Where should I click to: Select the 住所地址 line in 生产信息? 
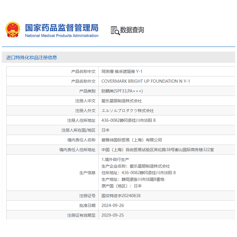(x=138, y=173)
